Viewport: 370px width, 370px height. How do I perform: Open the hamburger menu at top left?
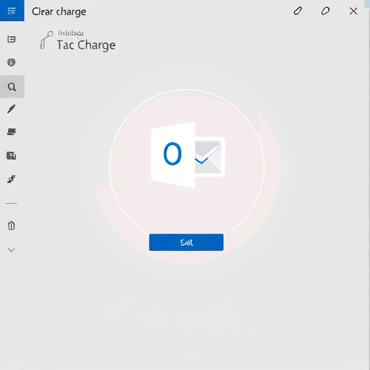pyautogui.click(x=12, y=11)
